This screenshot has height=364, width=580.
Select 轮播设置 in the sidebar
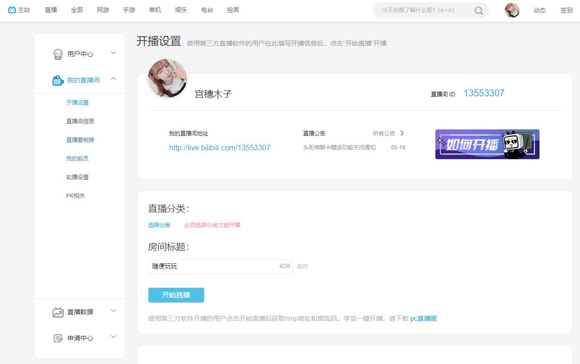[x=77, y=177]
